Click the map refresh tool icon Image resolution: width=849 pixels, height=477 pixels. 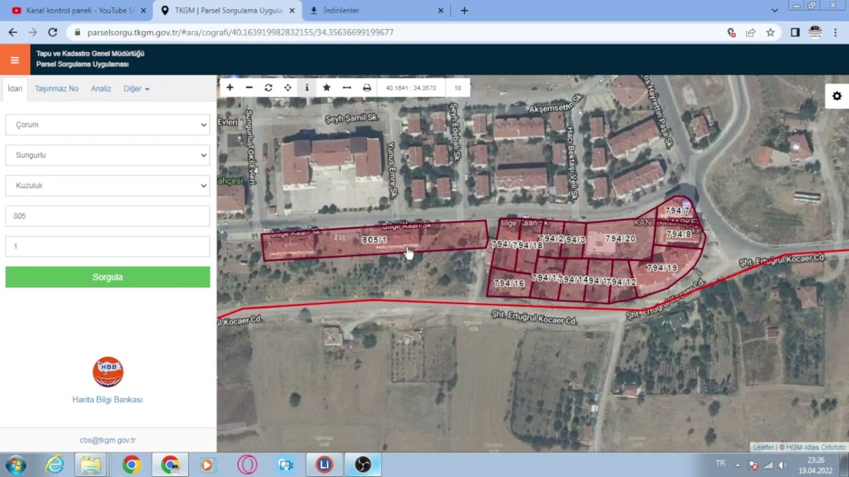pyautogui.click(x=269, y=87)
